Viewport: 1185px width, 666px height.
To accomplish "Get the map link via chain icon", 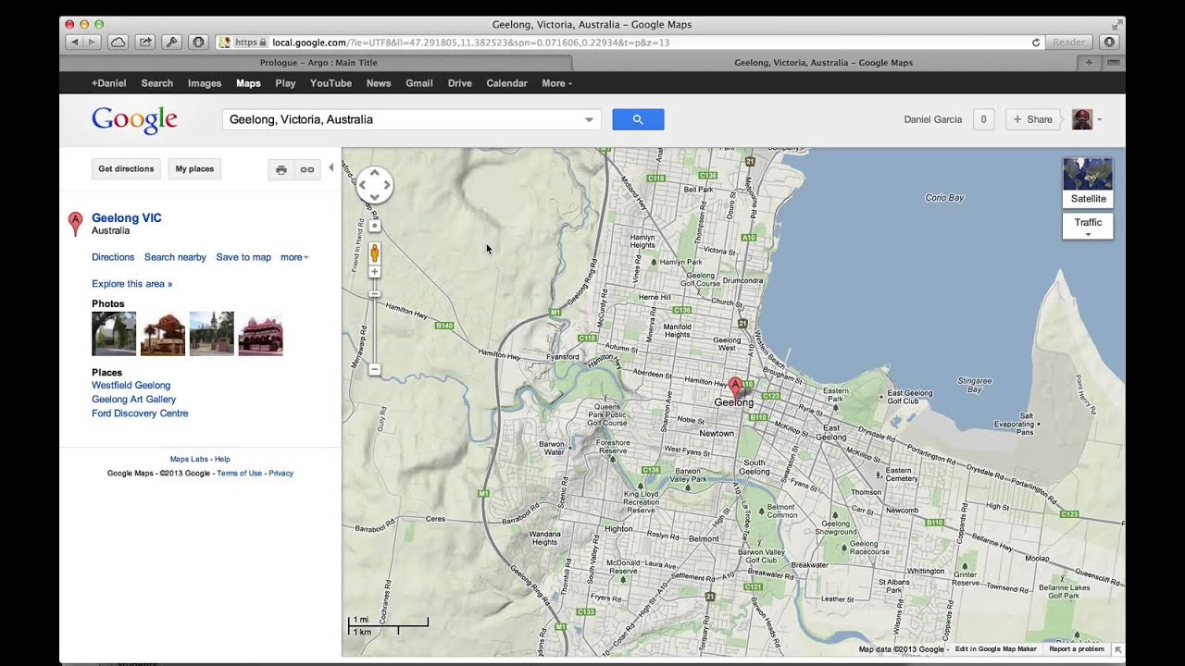I will coord(307,169).
